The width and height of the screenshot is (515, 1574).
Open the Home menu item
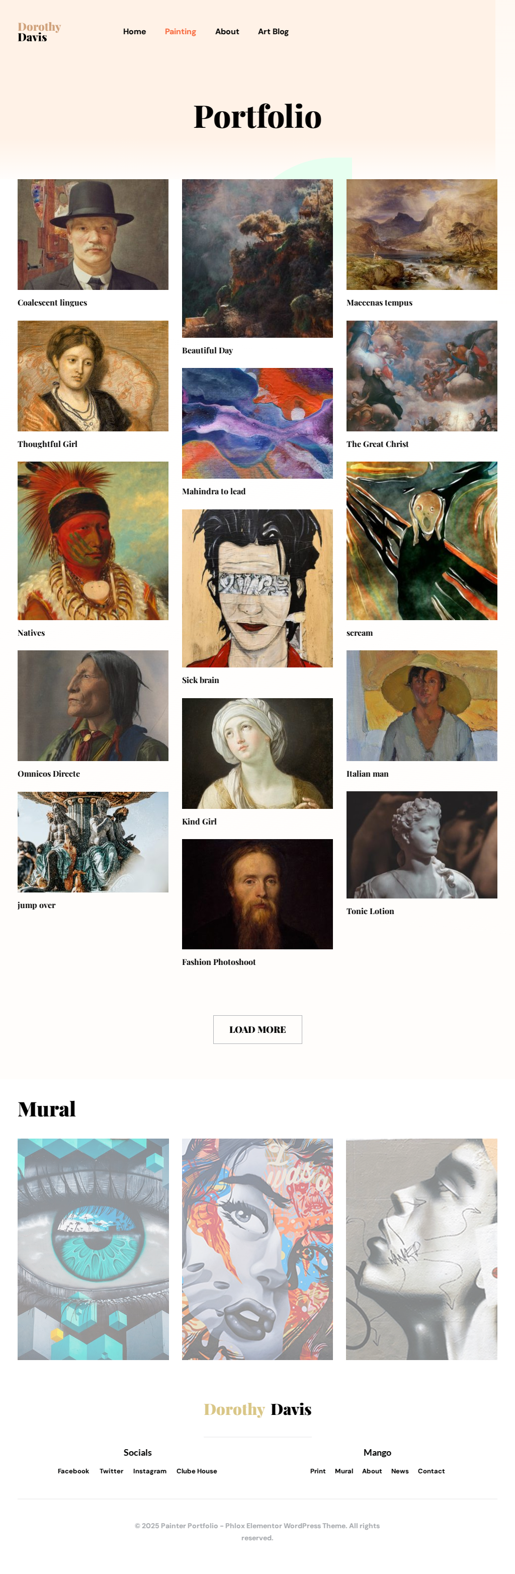point(134,32)
